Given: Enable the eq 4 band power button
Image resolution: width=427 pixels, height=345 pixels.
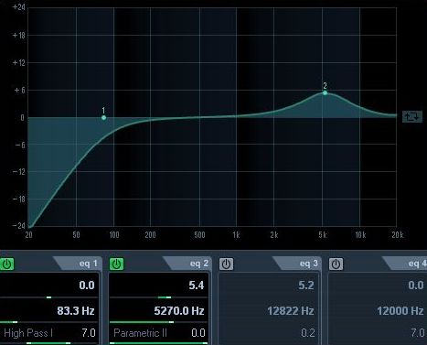Looking at the screenshot, I should tap(336, 264).
